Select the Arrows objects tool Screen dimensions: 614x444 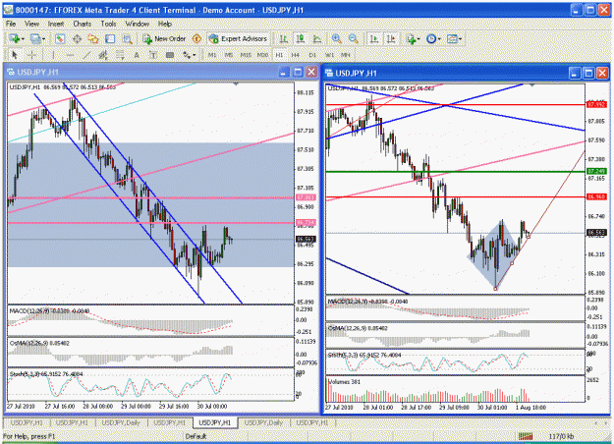pyautogui.click(x=187, y=55)
